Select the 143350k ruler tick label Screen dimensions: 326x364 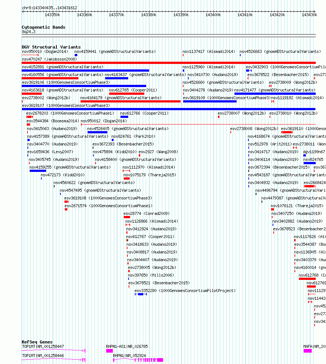pos(52,15)
